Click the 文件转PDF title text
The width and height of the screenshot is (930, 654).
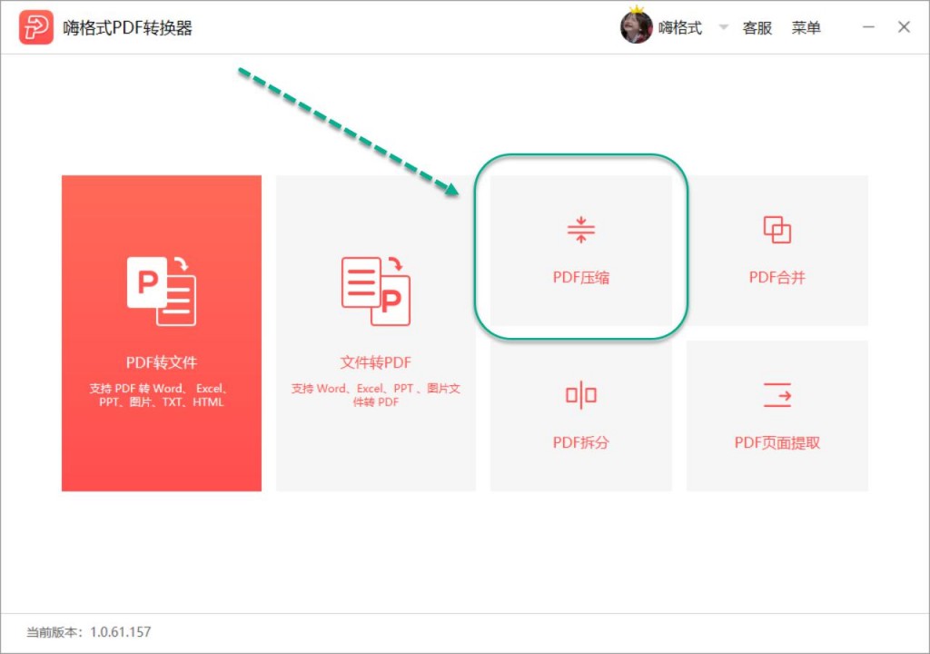coord(375,362)
